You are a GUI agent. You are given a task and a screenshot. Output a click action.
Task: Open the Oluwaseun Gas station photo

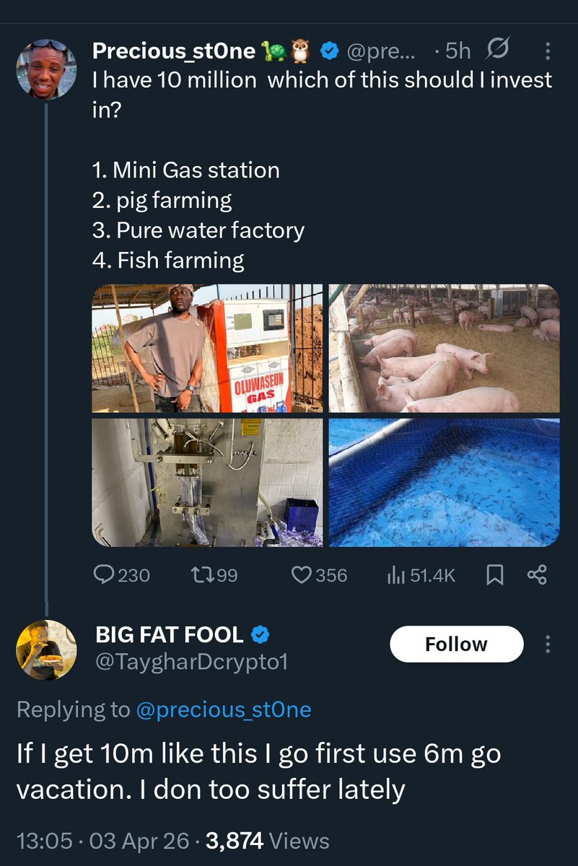click(207, 349)
